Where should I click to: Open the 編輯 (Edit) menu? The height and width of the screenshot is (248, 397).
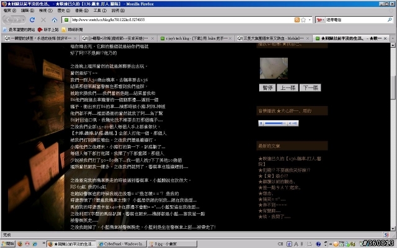tap(27, 11)
